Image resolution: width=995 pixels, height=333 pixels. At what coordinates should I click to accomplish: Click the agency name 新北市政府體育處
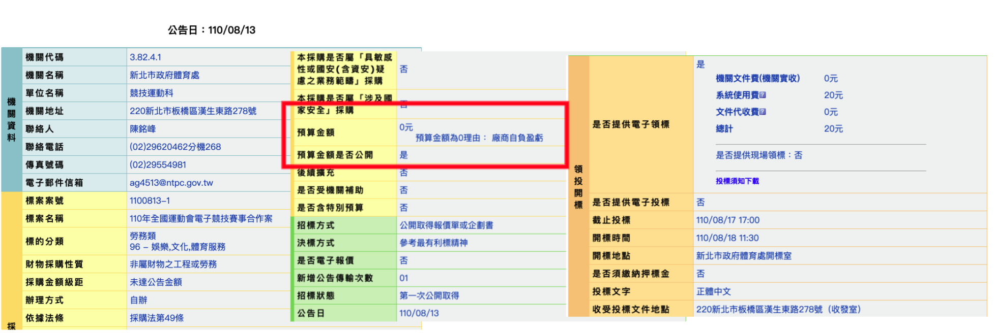point(164,75)
